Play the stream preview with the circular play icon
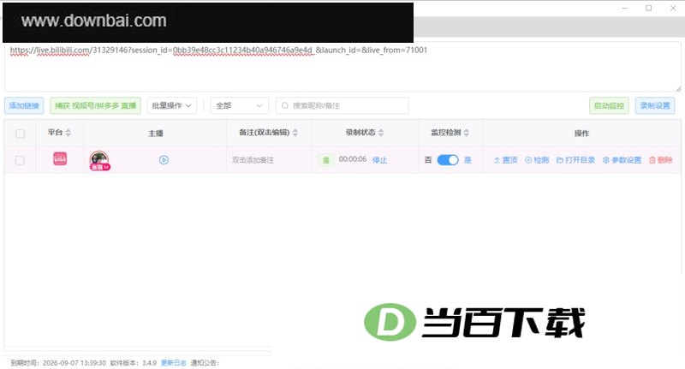 (164, 160)
